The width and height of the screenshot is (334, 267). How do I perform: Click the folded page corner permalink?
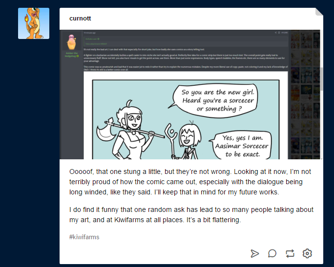point(319,12)
